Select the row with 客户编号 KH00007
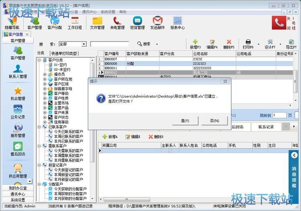The width and height of the screenshot is (301, 211). [195, 59]
